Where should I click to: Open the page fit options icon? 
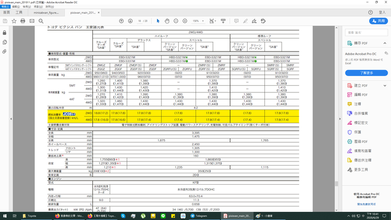(212, 21)
